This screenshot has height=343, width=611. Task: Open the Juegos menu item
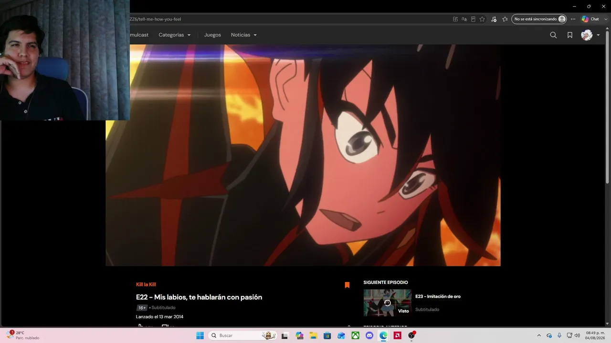tap(212, 35)
